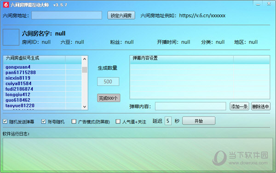Click the 开始 button
Image resolution: width=276 pixels, height=173 pixels.
(x=199, y=121)
